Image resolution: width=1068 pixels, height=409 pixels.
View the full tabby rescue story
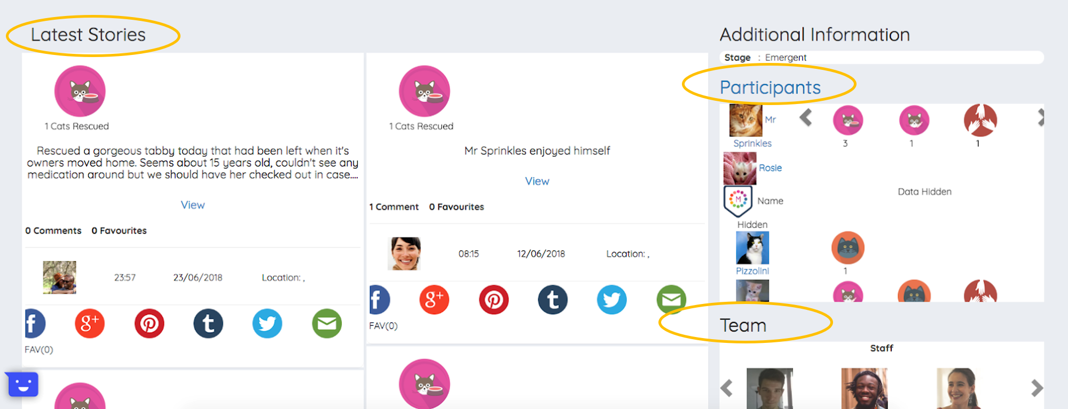(x=193, y=205)
